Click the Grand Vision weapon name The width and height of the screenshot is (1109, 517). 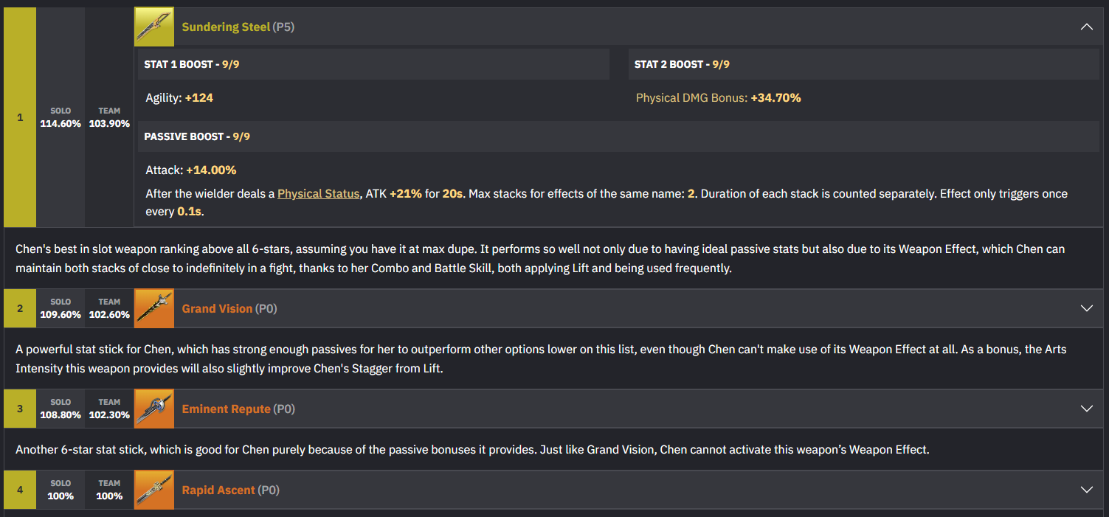point(217,308)
